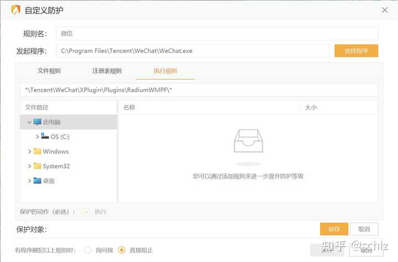Click the OS (C:) drive icon
This screenshot has width=398, height=262.
pyautogui.click(x=45, y=136)
